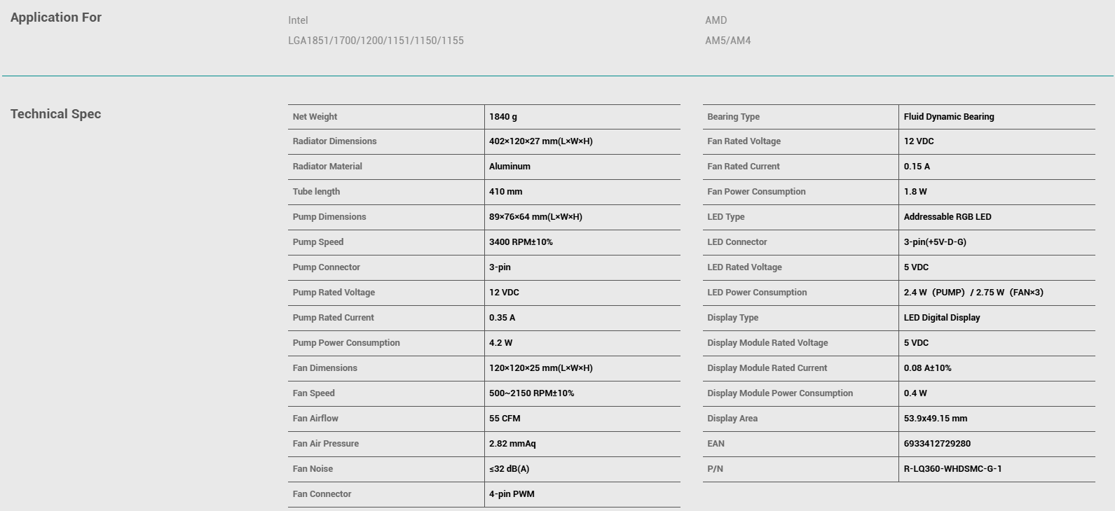Screen dimensions: 1115x511
Task: Select the EAN number 6933412729280
Action: [x=937, y=444]
